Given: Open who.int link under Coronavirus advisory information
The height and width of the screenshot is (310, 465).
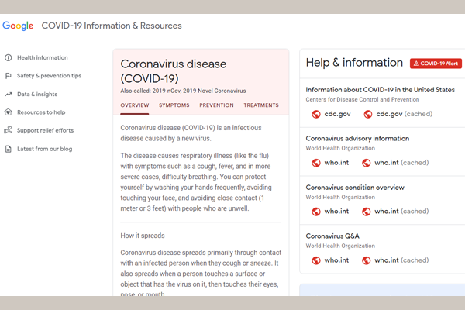Looking at the screenshot, I should pos(336,163).
